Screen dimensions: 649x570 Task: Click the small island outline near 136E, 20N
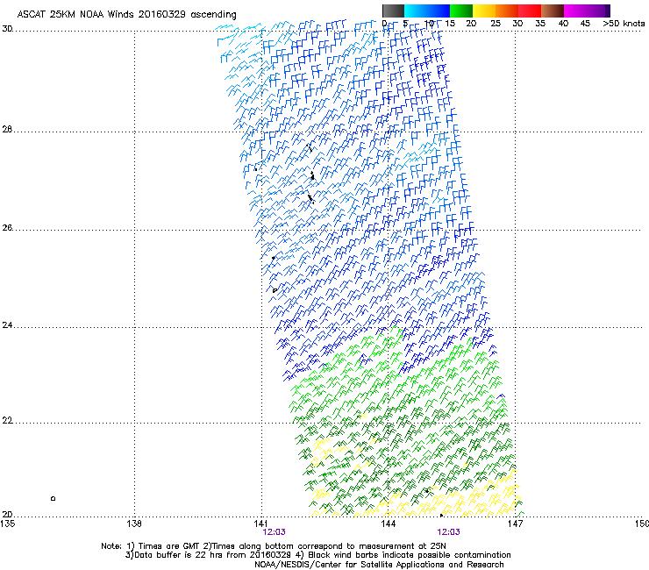point(53,498)
